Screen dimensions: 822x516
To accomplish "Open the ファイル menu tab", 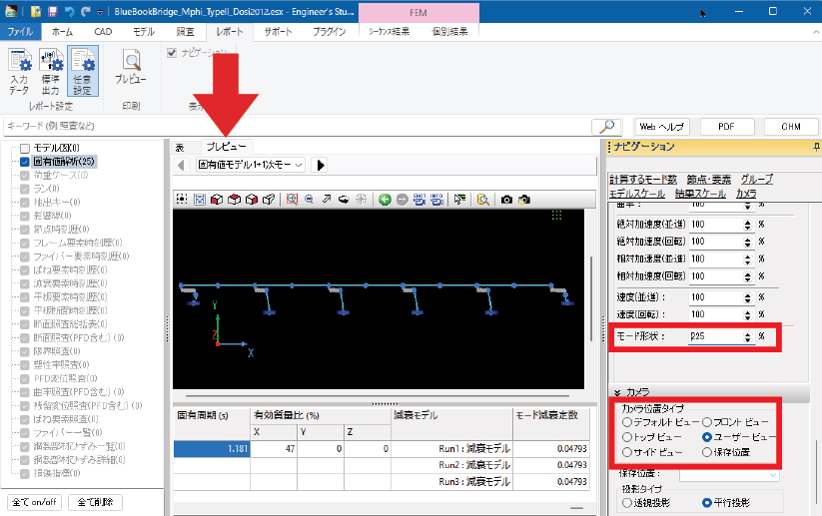I will [20, 31].
